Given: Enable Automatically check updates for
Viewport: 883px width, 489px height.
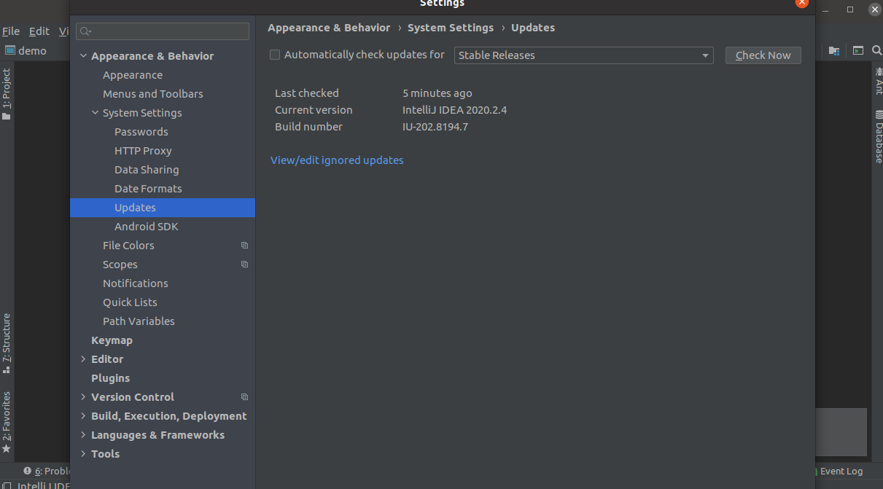Looking at the screenshot, I should tap(275, 55).
